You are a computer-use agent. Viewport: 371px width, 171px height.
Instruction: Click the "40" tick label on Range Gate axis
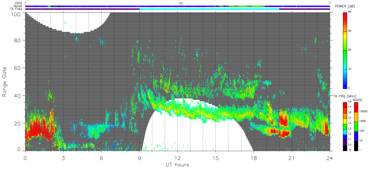[x=18, y=96]
